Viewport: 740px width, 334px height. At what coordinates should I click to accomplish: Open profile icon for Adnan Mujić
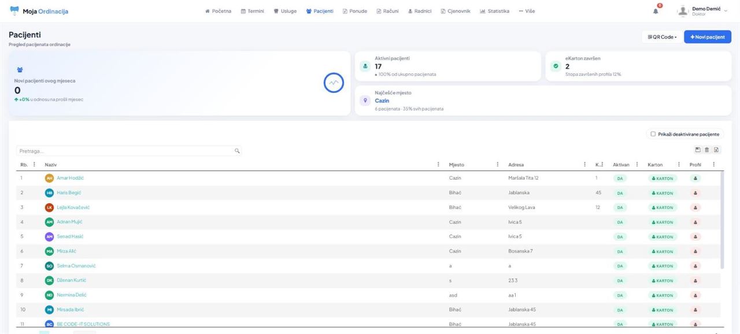695,222
